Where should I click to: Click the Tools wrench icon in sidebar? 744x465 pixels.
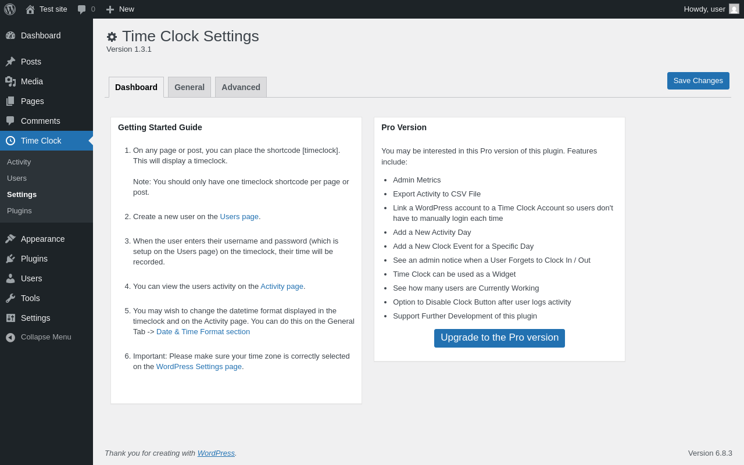(10, 298)
